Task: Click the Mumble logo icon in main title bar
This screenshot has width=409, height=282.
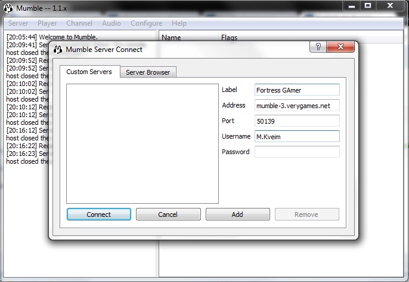Action: click(8, 8)
